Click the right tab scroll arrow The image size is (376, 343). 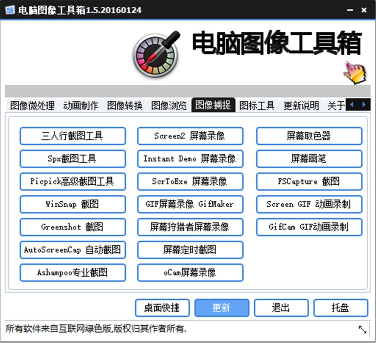363,104
